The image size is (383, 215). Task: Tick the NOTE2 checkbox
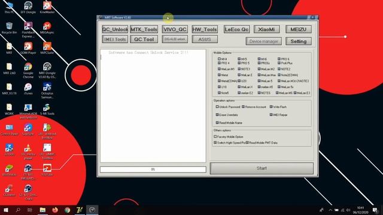pos(279,69)
